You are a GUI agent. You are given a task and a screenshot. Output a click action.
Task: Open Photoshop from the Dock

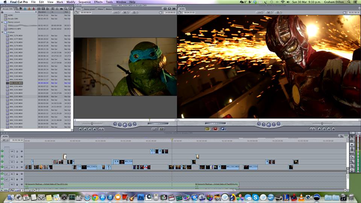click(140, 197)
